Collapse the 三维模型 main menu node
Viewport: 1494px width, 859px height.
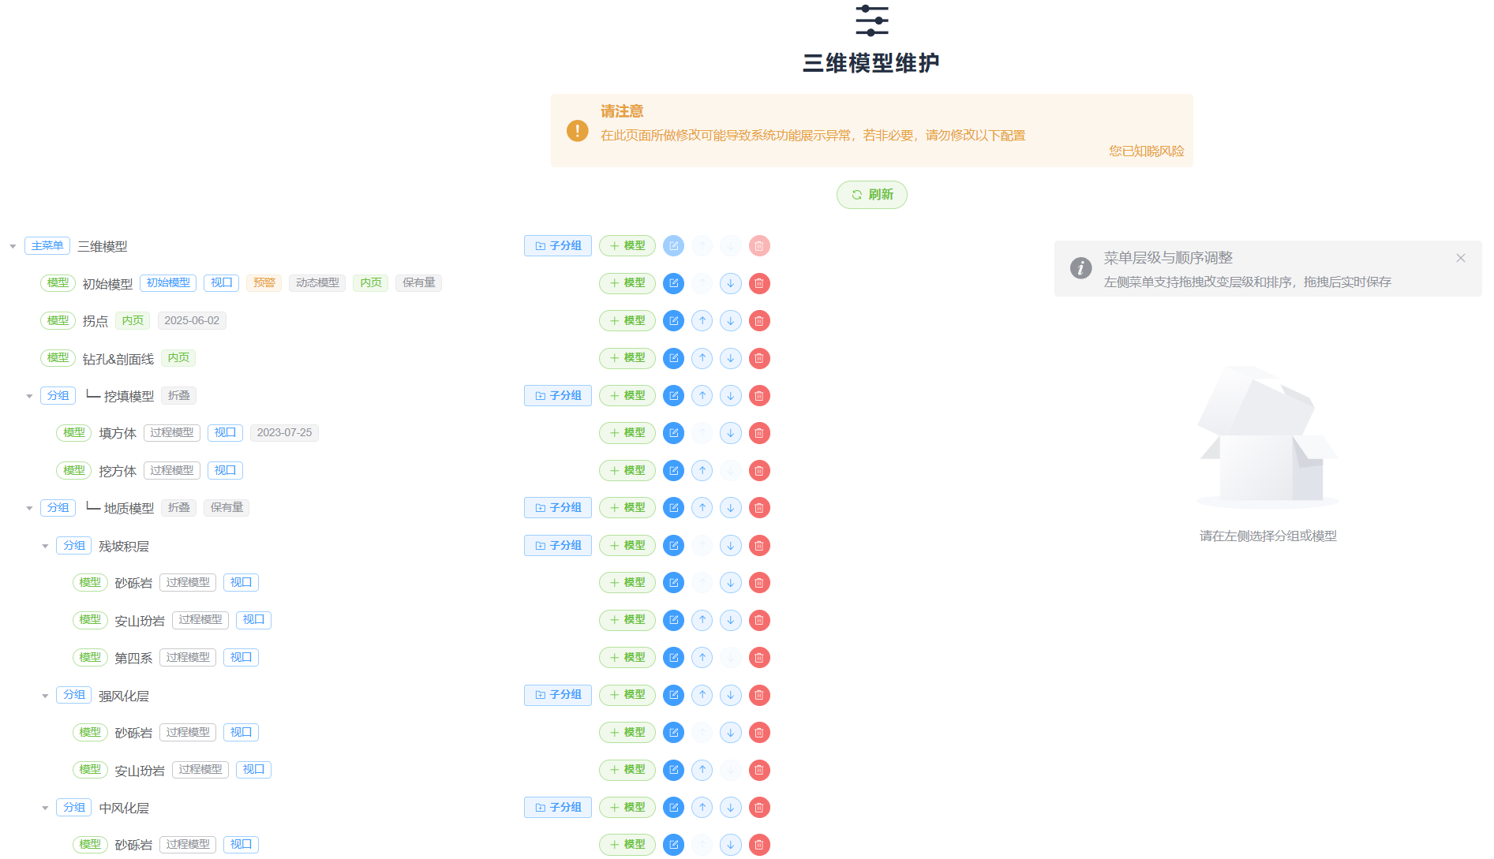point(13,246)
